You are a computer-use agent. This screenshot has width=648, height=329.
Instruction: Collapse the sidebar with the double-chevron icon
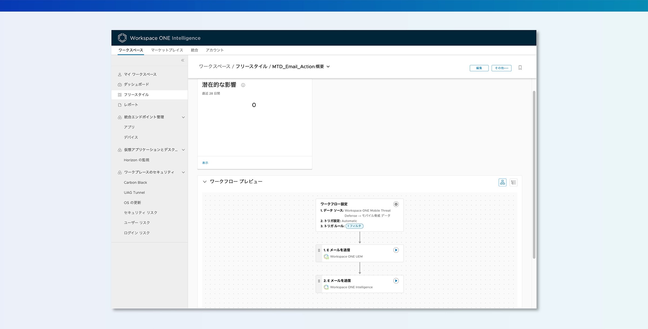[x=183, y=60]
